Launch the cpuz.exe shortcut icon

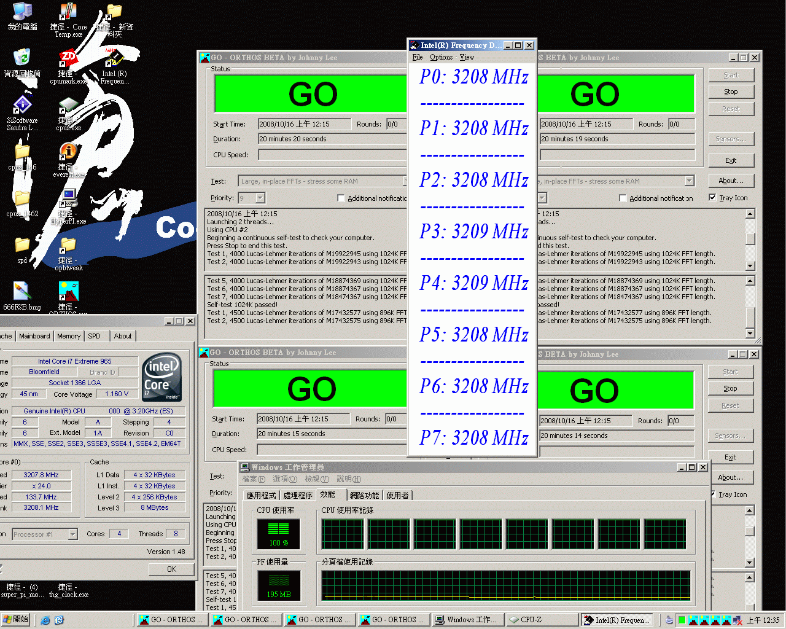(68, 106)
